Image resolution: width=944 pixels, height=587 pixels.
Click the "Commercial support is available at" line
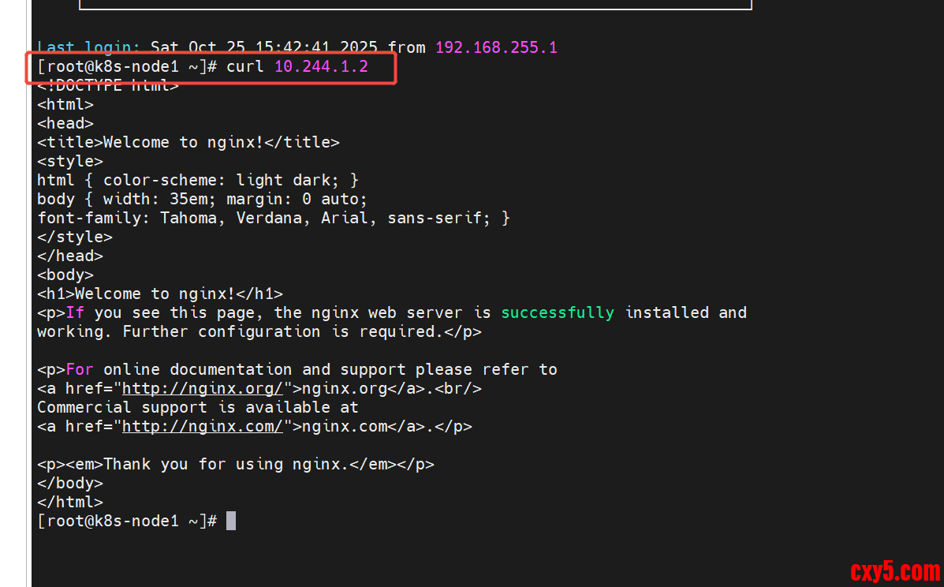pos(198,407)
